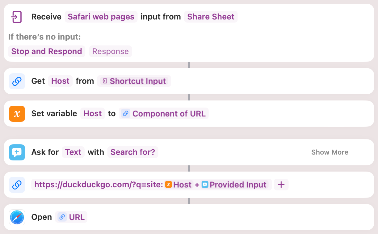The image size is (378, 234).
Task: Click the link icon of Get Host action
Action: 17,81
